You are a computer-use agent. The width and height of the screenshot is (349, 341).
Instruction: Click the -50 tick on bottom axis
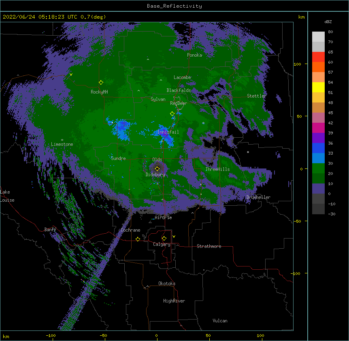[x=103, y=335]
